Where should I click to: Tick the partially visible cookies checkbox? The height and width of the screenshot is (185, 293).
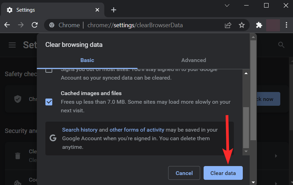pyautogui.click(x=49, y=70)
